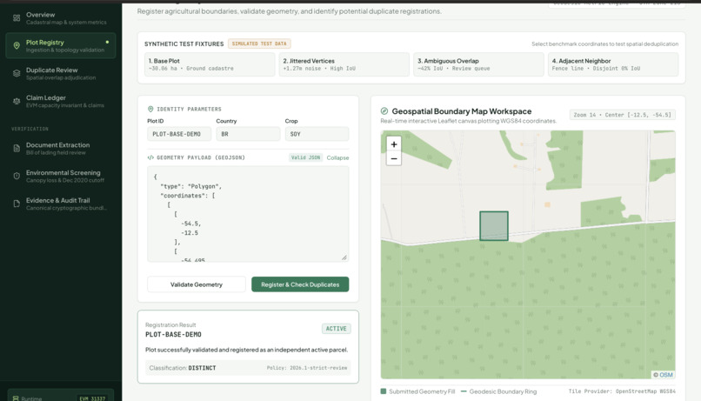Select the Jittered Vertices fixture
Viewport: 701px width, 401px height.
344,64
